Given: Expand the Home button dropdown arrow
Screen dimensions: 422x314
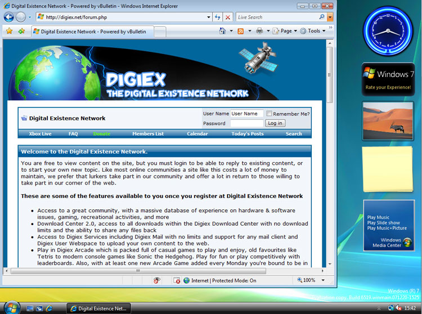Looking at the screenshot, I should click(x=231, y=31).
